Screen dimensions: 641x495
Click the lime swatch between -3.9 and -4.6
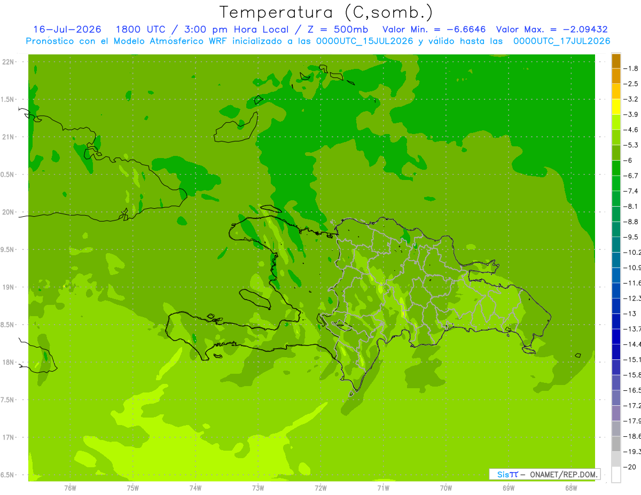[616, 122]
